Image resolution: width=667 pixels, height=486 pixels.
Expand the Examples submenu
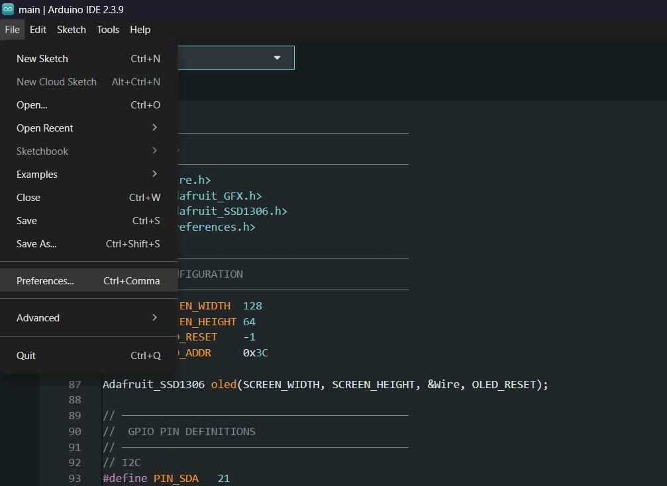tap(89, 174)
